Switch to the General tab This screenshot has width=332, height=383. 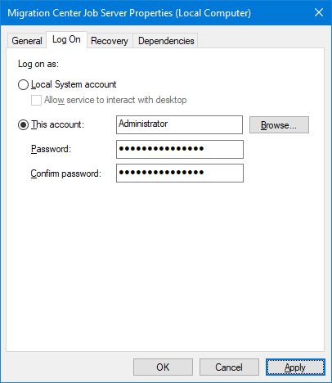coord(27,41)
